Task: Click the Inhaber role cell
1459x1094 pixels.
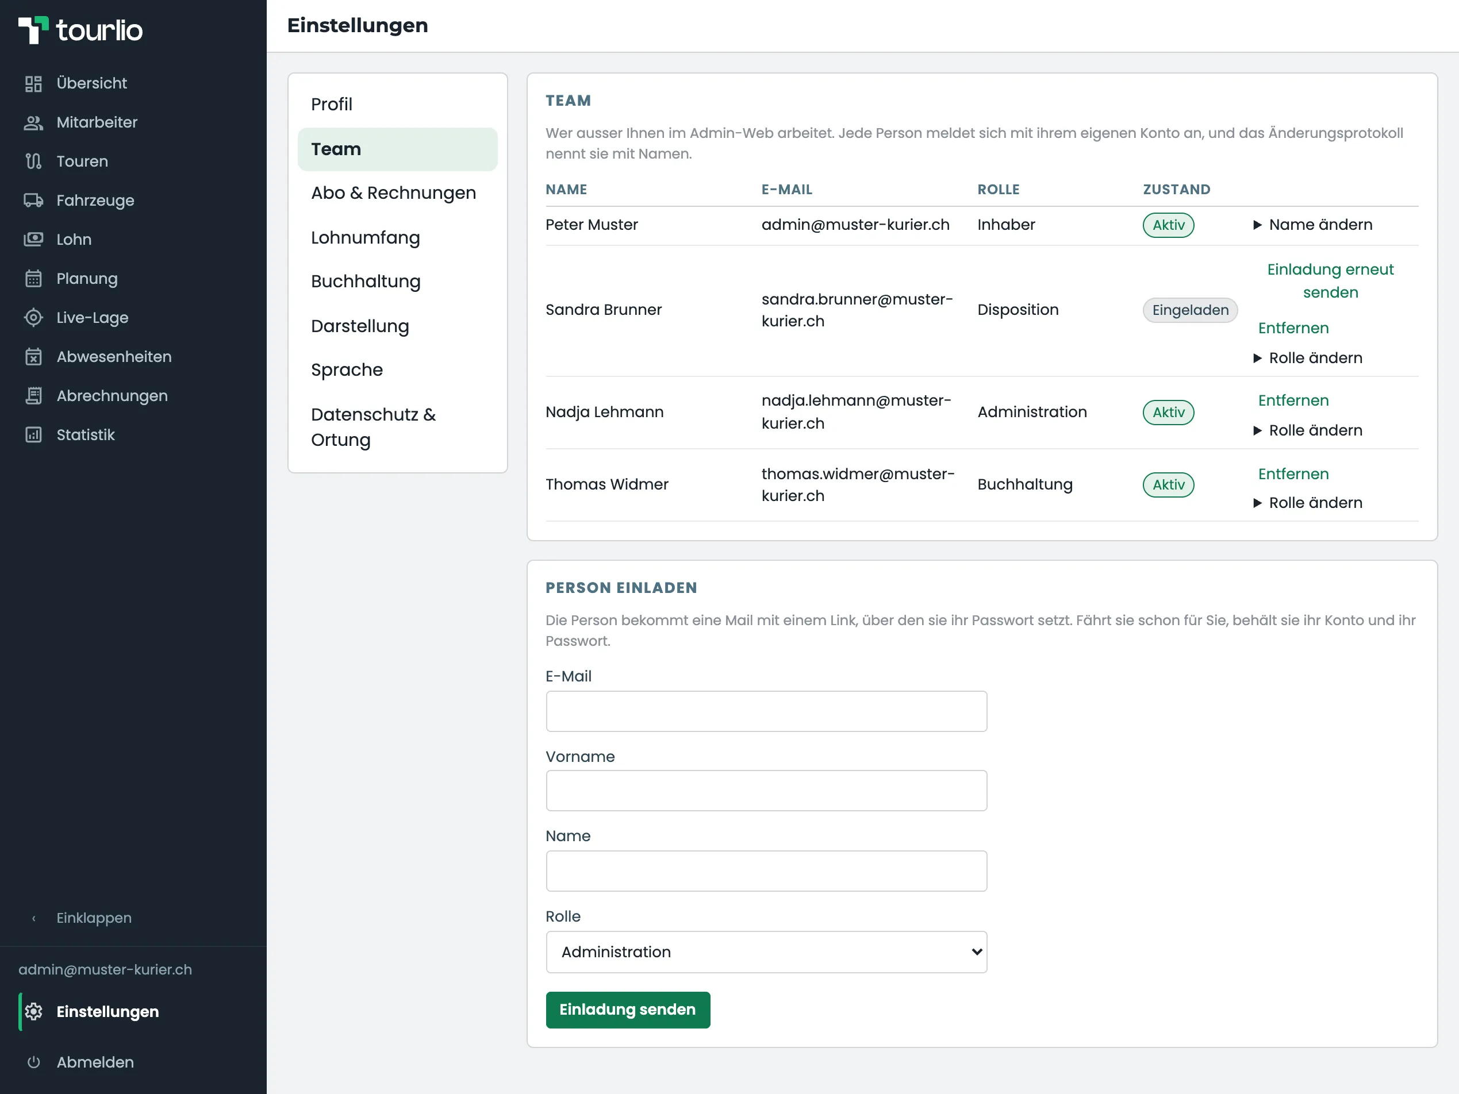Action: [1007, 225]
